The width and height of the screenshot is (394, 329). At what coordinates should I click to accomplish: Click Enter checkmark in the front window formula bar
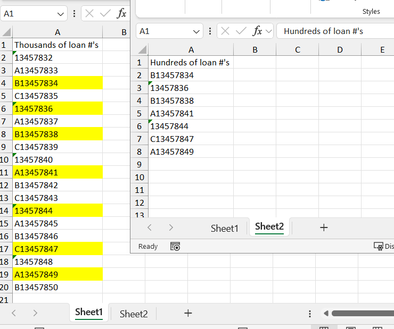pos(241,31)
